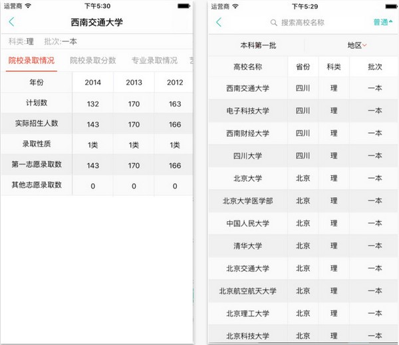Tap back arrow on 西南交通大学 screen

12,22
